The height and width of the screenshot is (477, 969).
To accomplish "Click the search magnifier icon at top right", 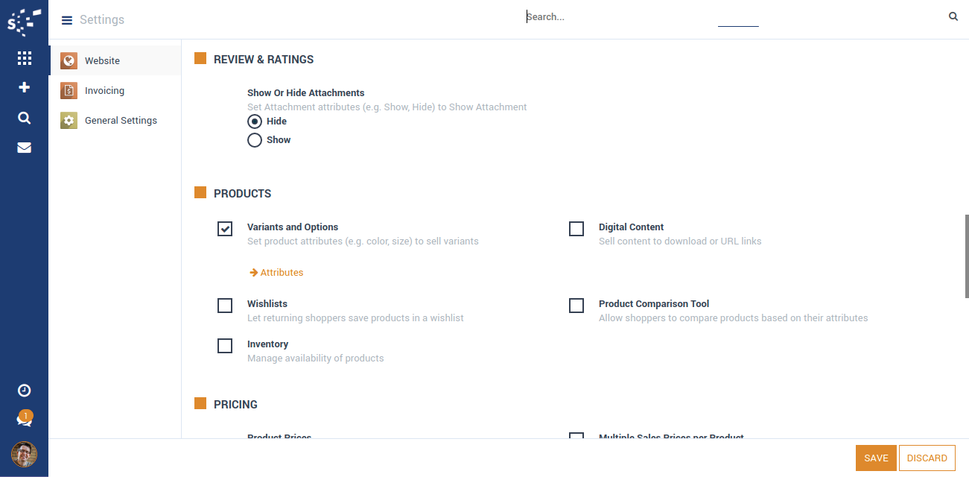I will 953,16.
